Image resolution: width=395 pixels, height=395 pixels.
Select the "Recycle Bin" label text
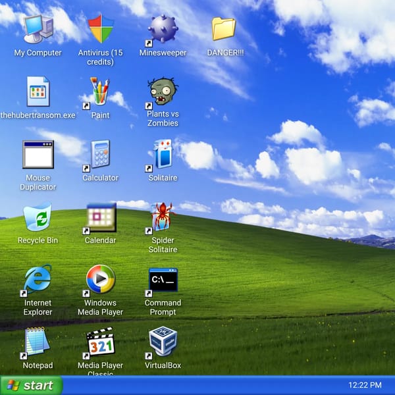(38, 240)
